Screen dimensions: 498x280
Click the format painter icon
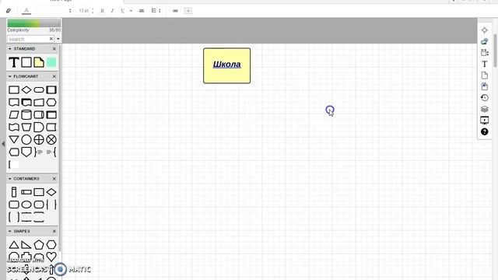click(9, 11)
